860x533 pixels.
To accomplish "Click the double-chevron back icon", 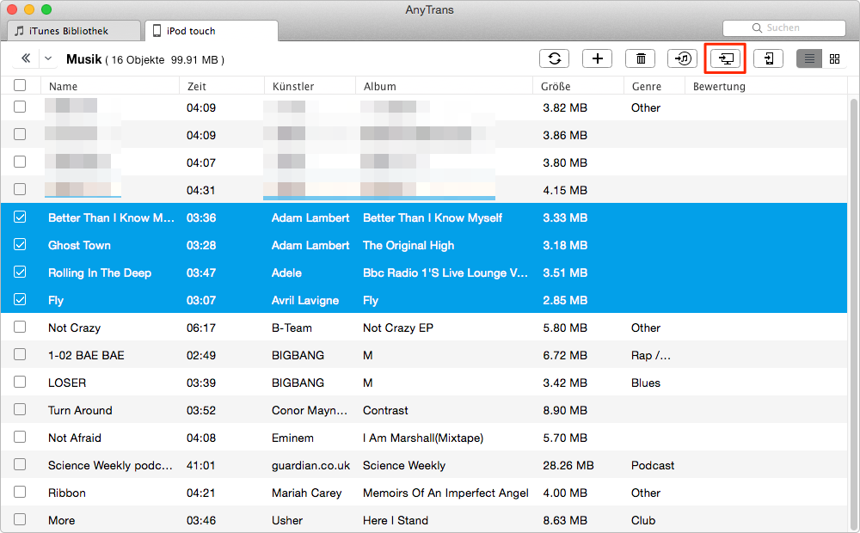I will point(25,58).
